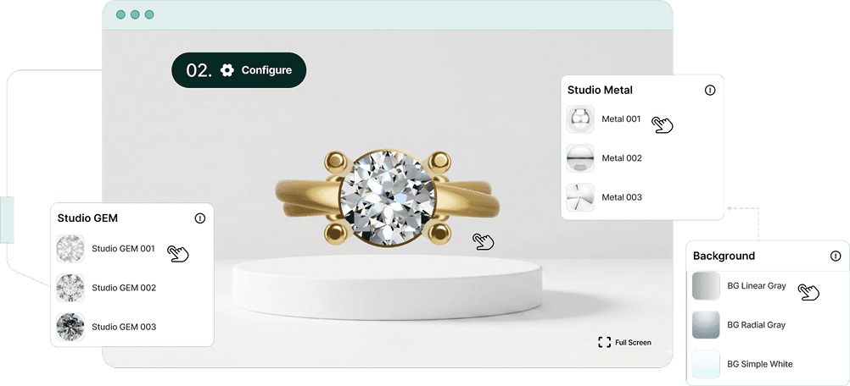Click the Full Screen text link
Screen dimensions: 850x386
633,342
